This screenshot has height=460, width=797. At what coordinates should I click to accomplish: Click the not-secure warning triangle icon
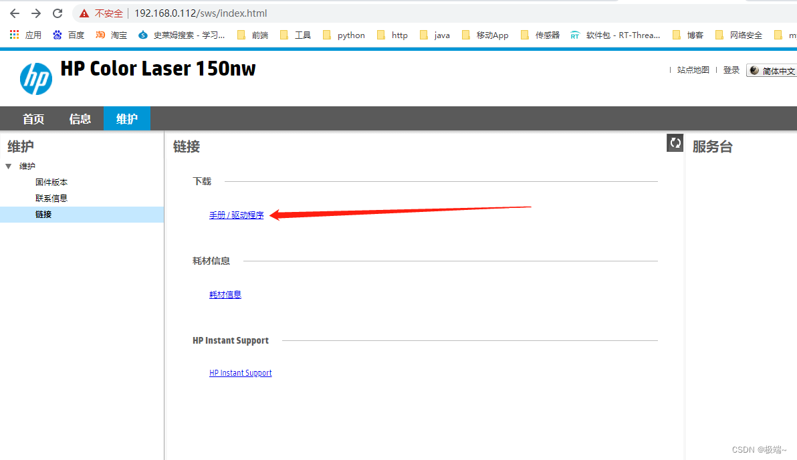coord(84,14)
